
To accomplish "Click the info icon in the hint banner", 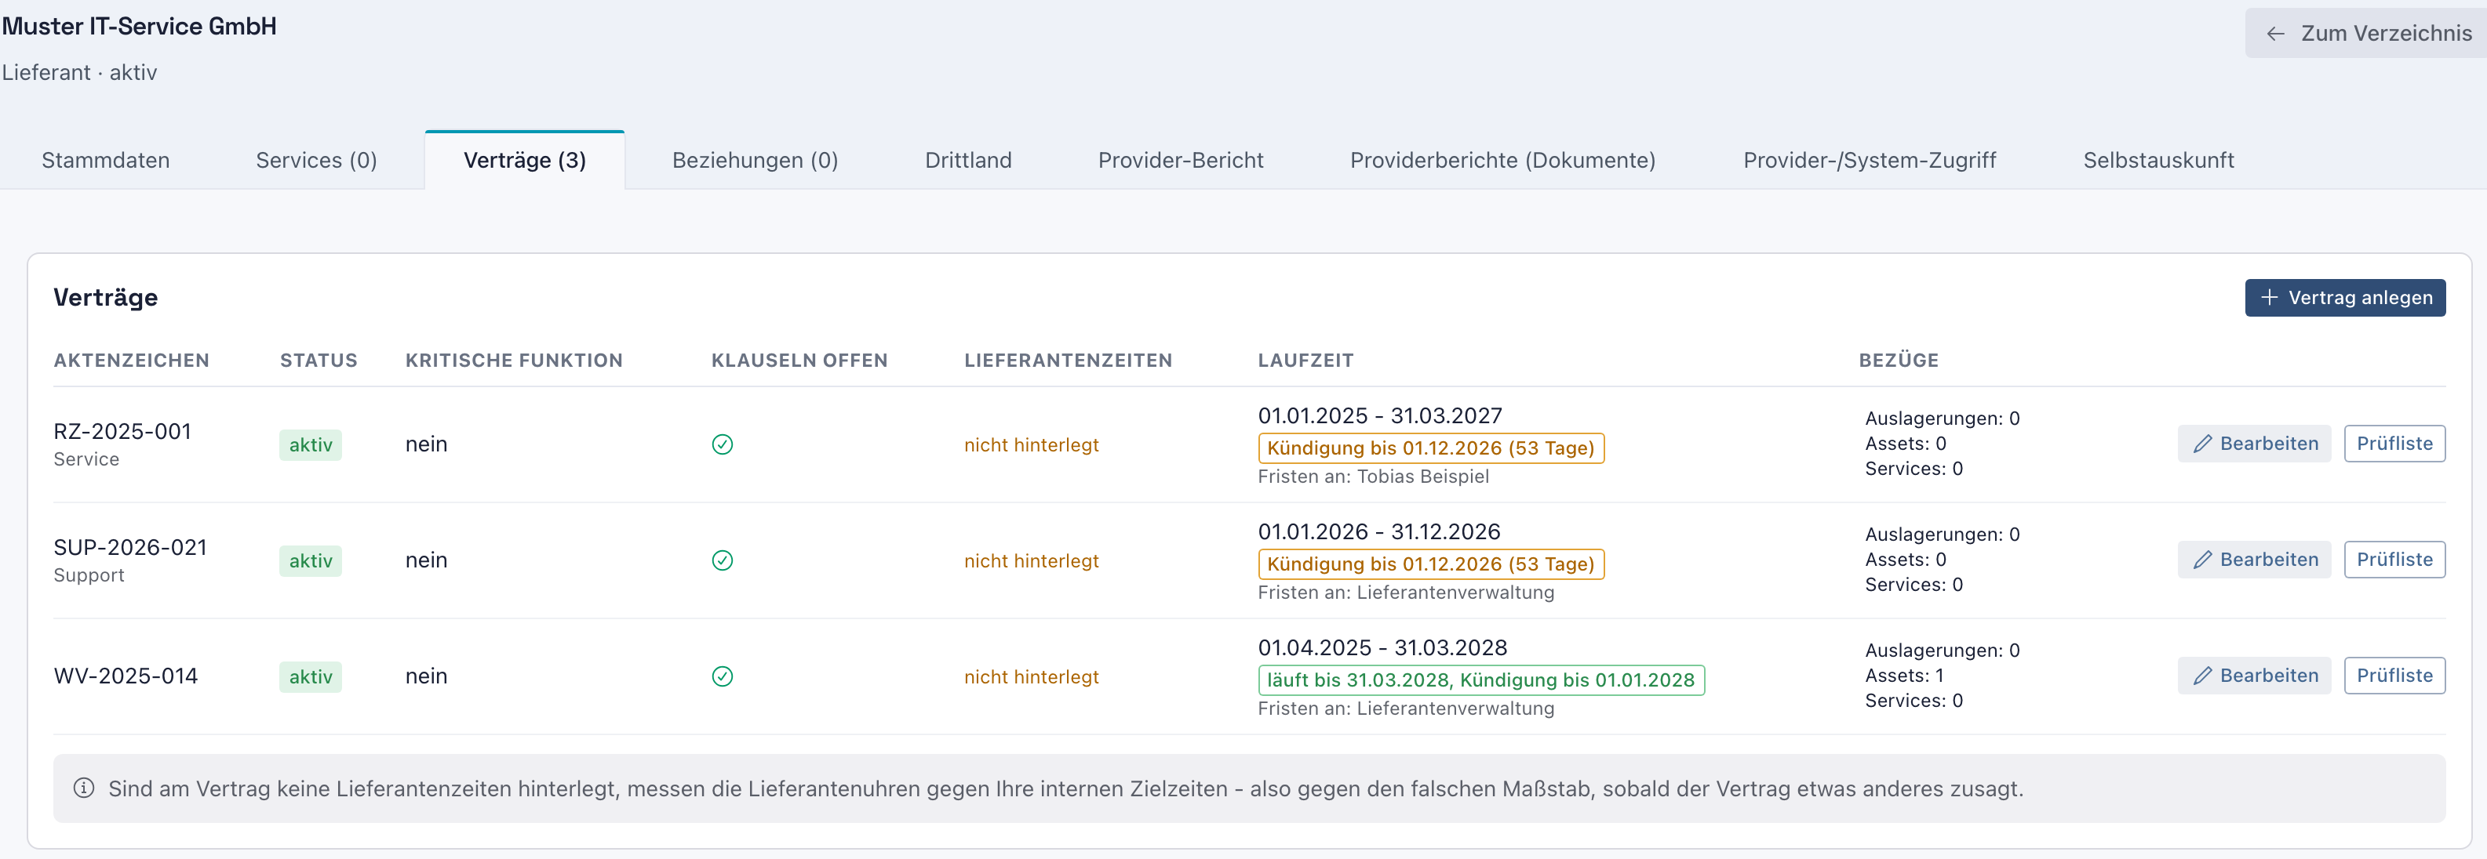I will pos(84,788).
